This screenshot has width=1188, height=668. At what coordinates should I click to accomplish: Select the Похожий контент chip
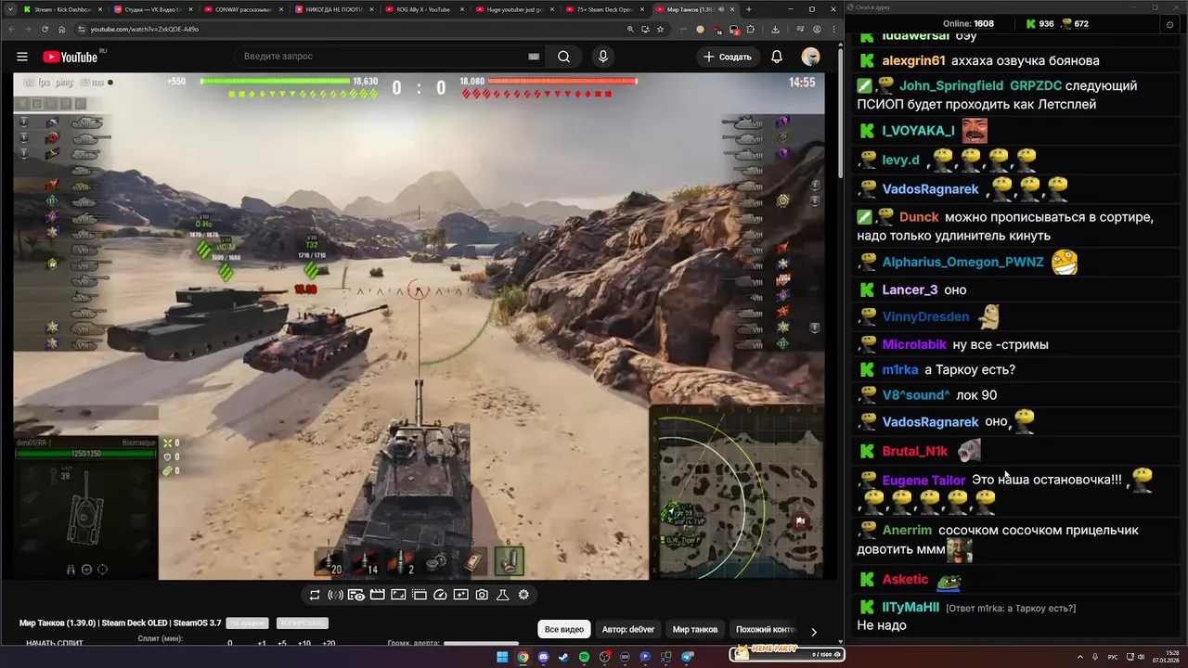766,629
